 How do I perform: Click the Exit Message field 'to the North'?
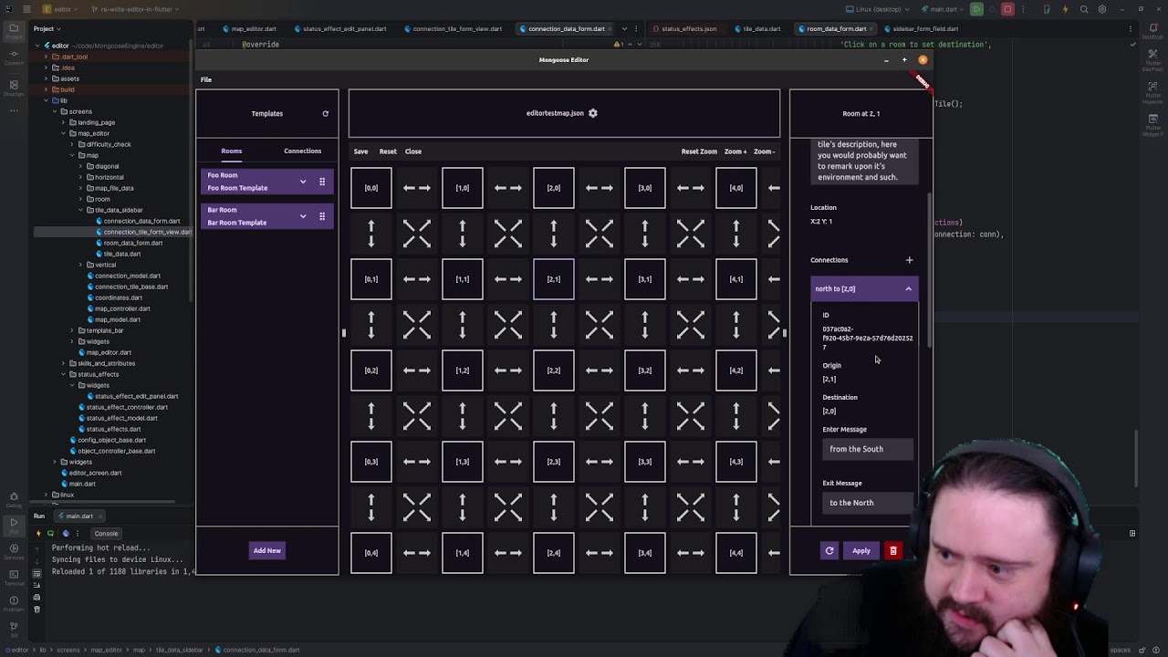pos(867,503)
